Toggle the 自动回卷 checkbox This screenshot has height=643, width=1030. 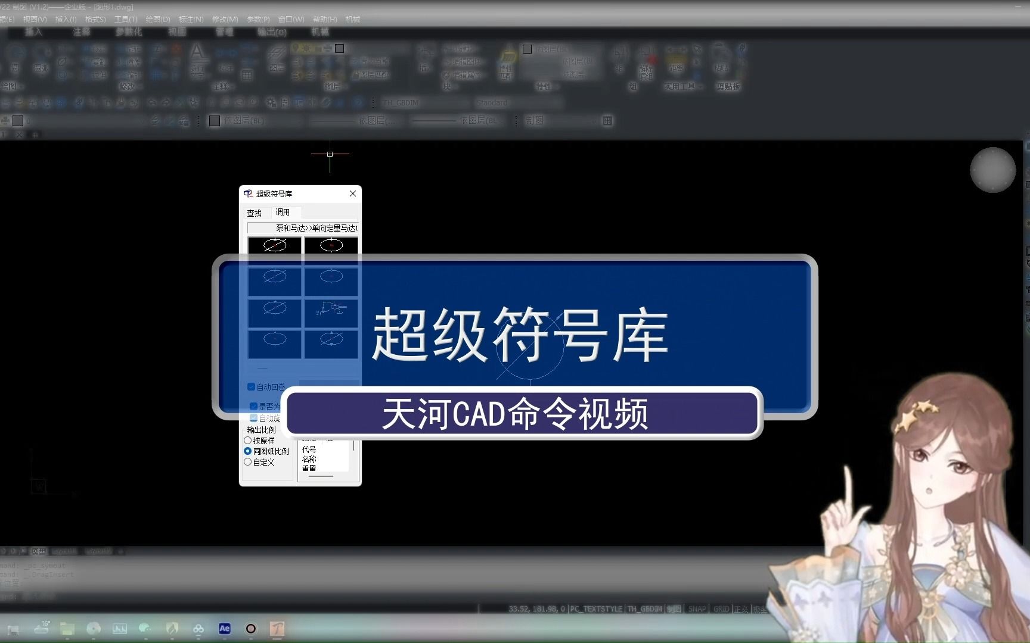click(x=251, y=387)
